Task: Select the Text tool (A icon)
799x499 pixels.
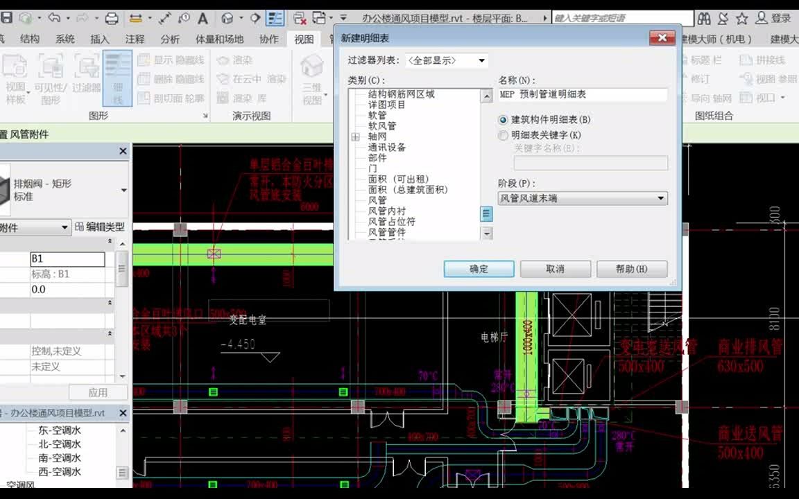Action: 203,17
